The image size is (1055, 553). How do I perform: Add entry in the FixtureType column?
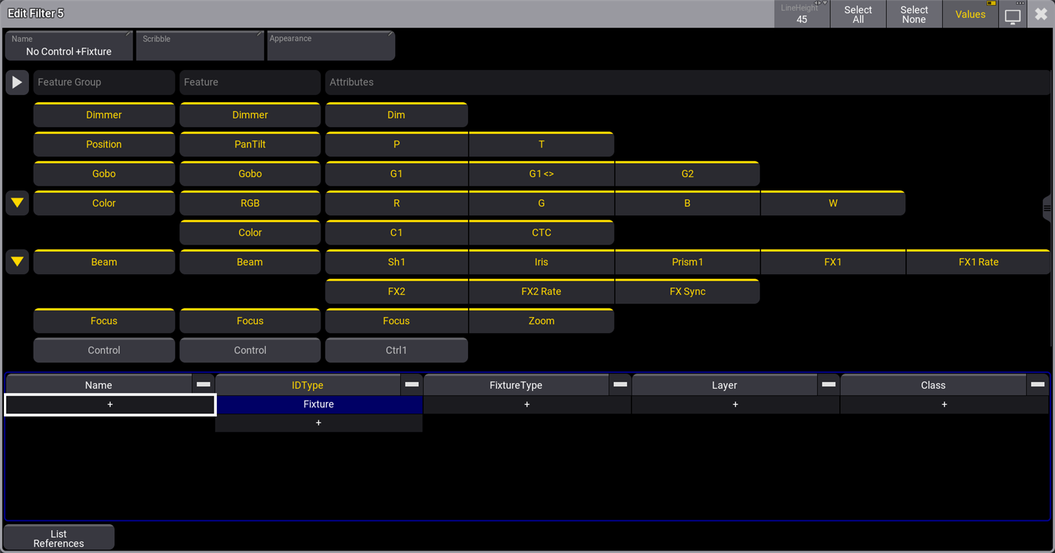[x=527, y=404]
